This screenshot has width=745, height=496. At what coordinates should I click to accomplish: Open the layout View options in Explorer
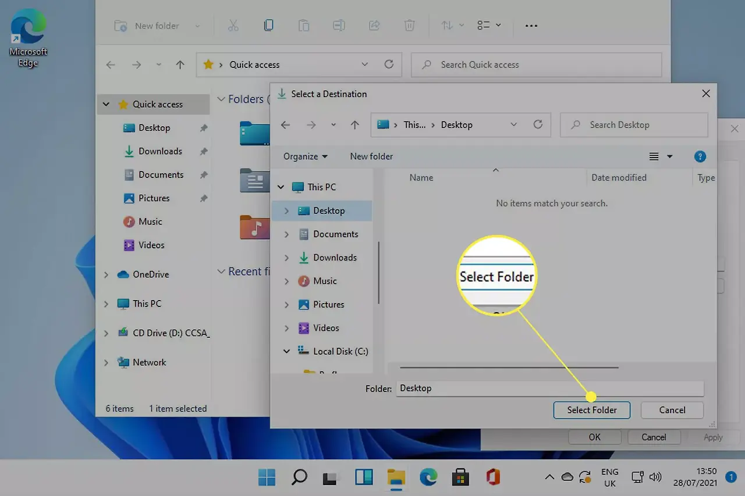(489, 26)
